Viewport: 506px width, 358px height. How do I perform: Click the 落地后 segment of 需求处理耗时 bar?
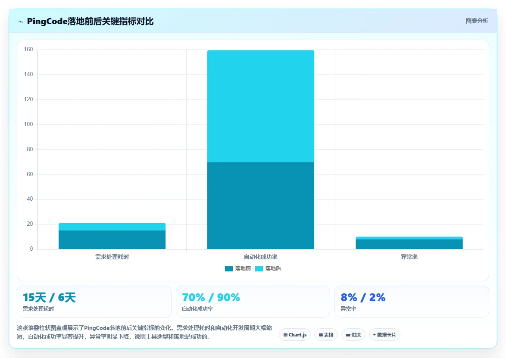click(112, 227)
